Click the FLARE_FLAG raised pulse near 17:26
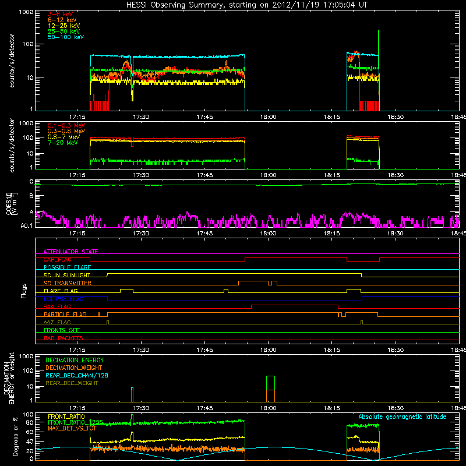 point(126,289)
